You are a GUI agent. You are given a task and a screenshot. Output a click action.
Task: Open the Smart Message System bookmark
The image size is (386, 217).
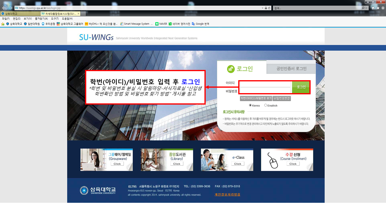click(x=136, y=24)
